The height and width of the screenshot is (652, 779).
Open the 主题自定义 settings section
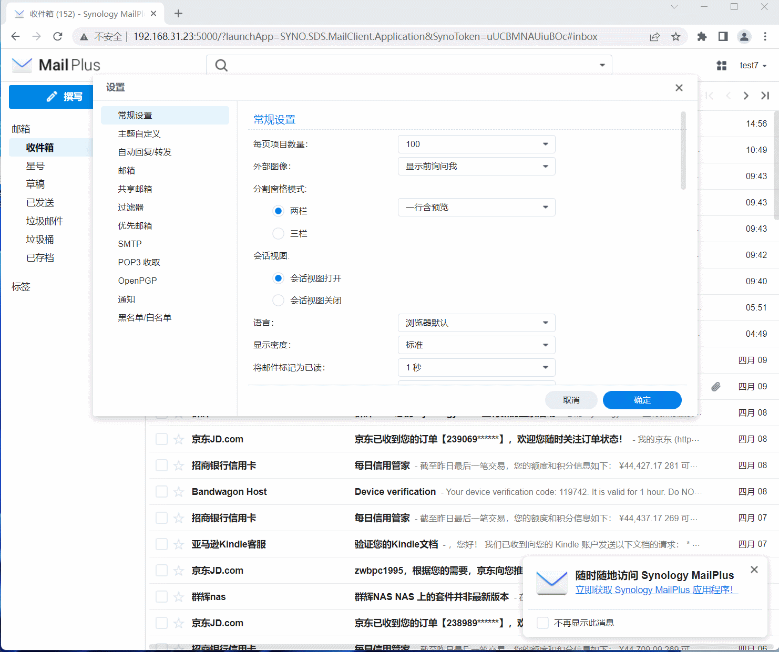pos(165,134)
